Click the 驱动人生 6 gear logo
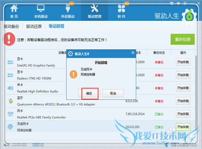Viewport: 202px width, 149px height. tap(189, 17)
